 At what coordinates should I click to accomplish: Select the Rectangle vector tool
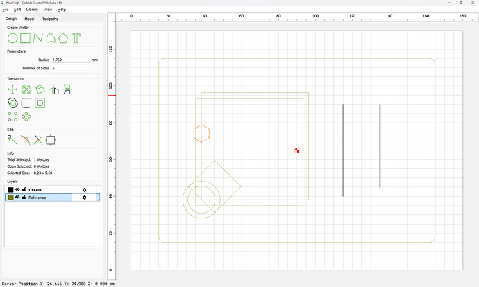(26, 38)
